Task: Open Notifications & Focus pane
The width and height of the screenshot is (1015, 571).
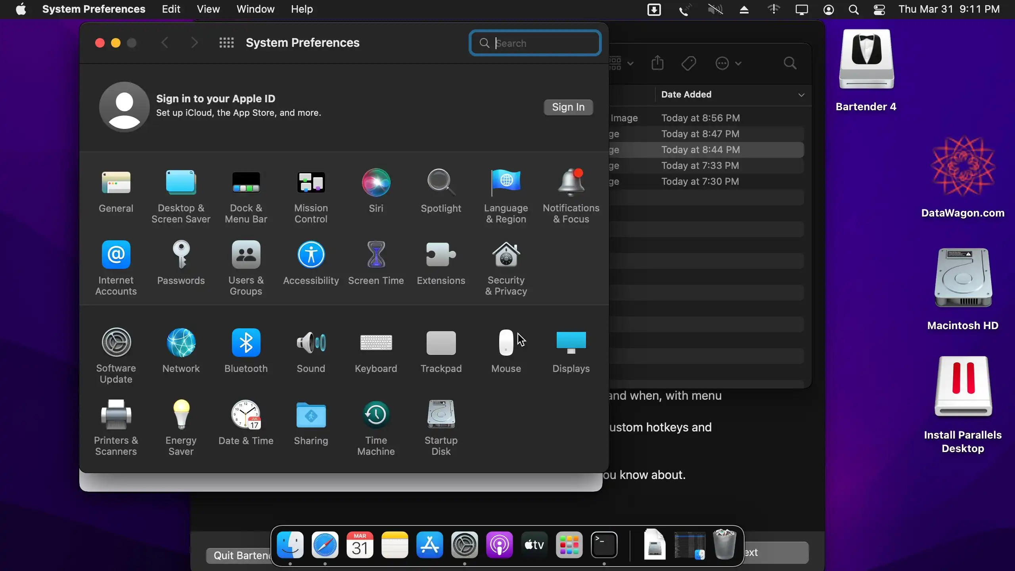Action: 571,183
